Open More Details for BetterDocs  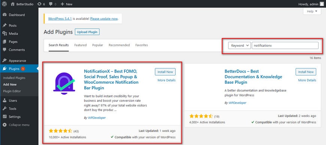click(x=307, y=80)
